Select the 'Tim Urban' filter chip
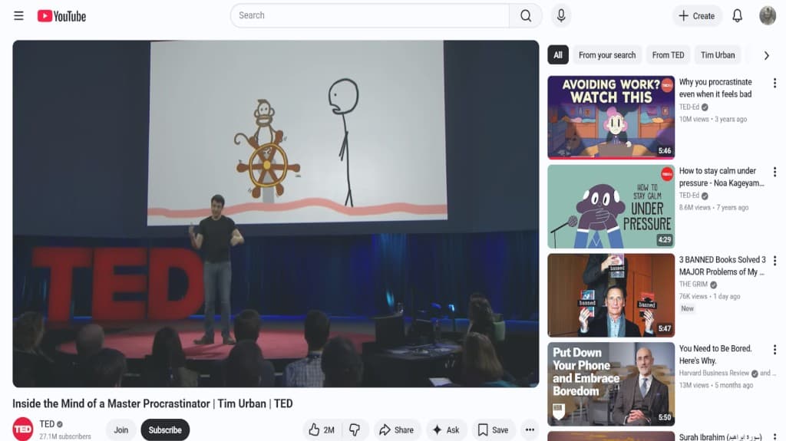The image size is (786, 441). click(x=718, y=55)
